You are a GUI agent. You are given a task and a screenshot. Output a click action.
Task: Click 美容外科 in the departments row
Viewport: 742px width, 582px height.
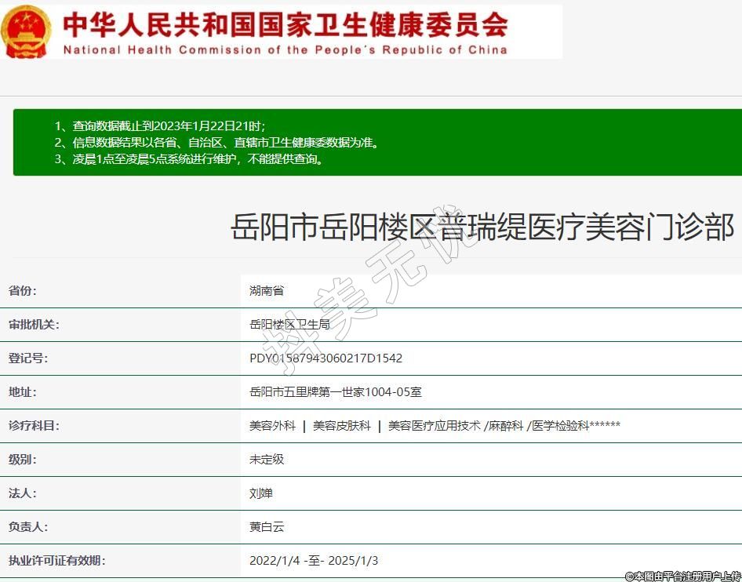tap(272, 426)
